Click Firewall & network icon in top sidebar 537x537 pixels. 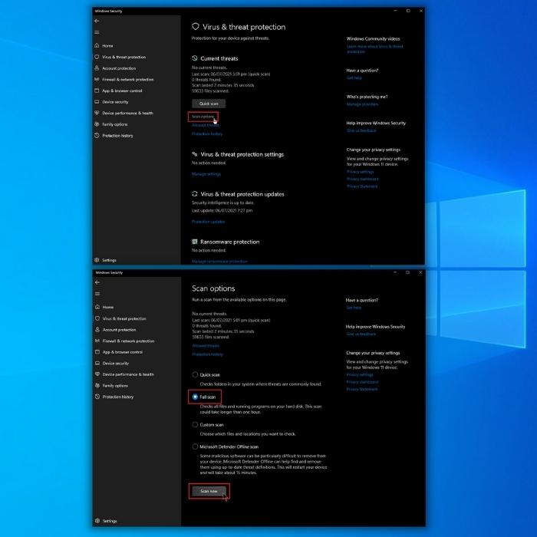(x=97, y=80)
